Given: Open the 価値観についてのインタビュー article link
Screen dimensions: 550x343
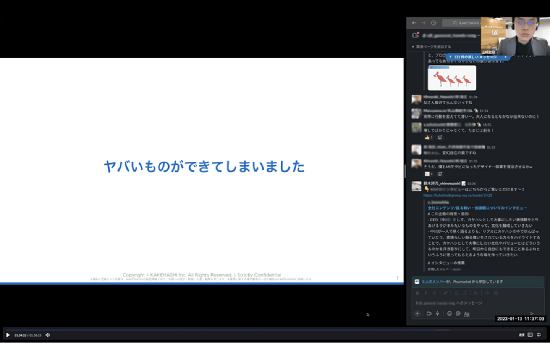Looking at the screenshot, I should point(477,208).
